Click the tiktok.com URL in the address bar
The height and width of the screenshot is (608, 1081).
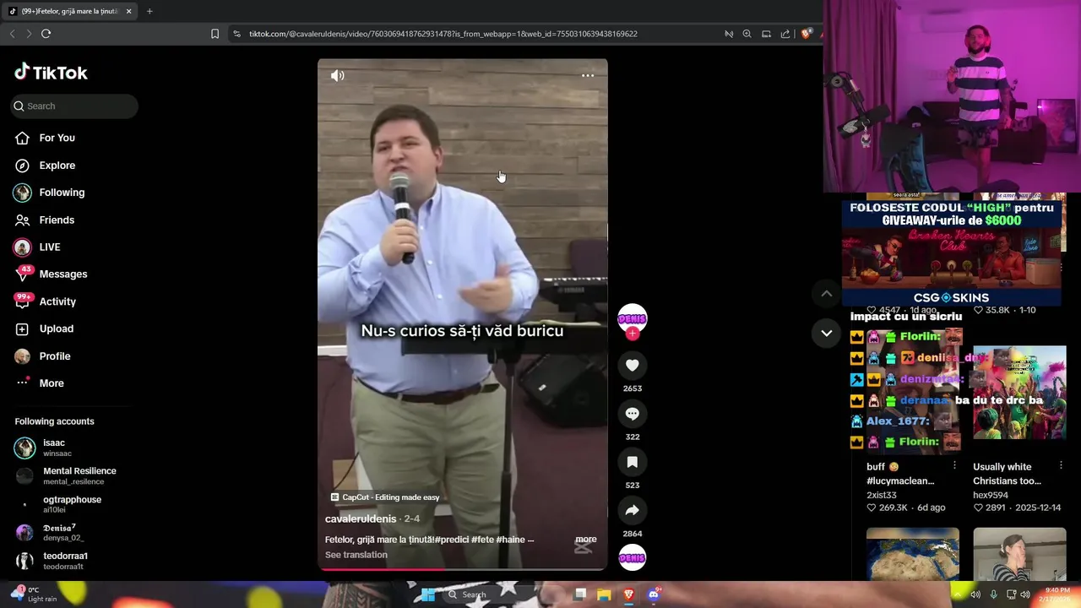(x=443, y=34)
